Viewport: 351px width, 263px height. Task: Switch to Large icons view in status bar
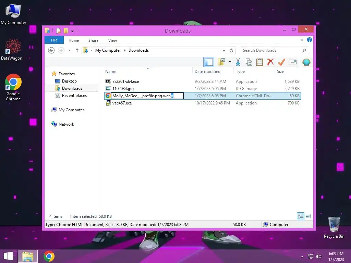click(308, 216)
